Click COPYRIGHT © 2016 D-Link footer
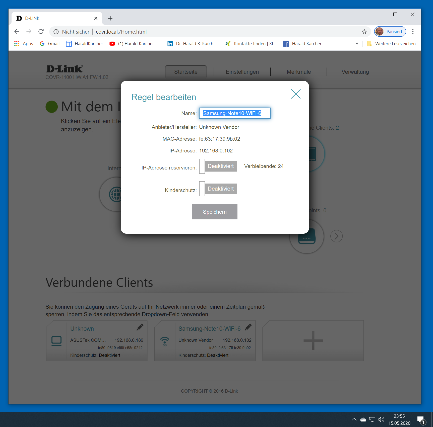 coord(209,391)
